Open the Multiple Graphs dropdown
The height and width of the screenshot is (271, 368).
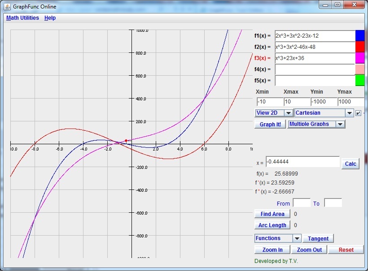pyautogui.click(x=316, y=124)
